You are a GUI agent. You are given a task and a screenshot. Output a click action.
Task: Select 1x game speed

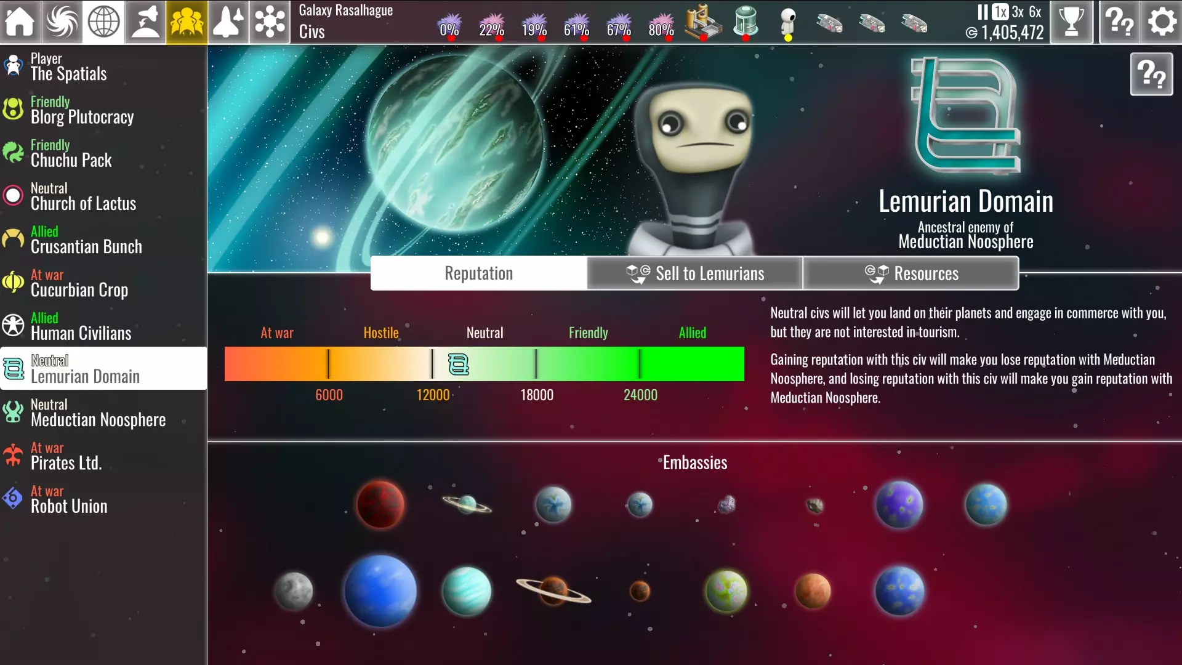tap(1000, 12)
